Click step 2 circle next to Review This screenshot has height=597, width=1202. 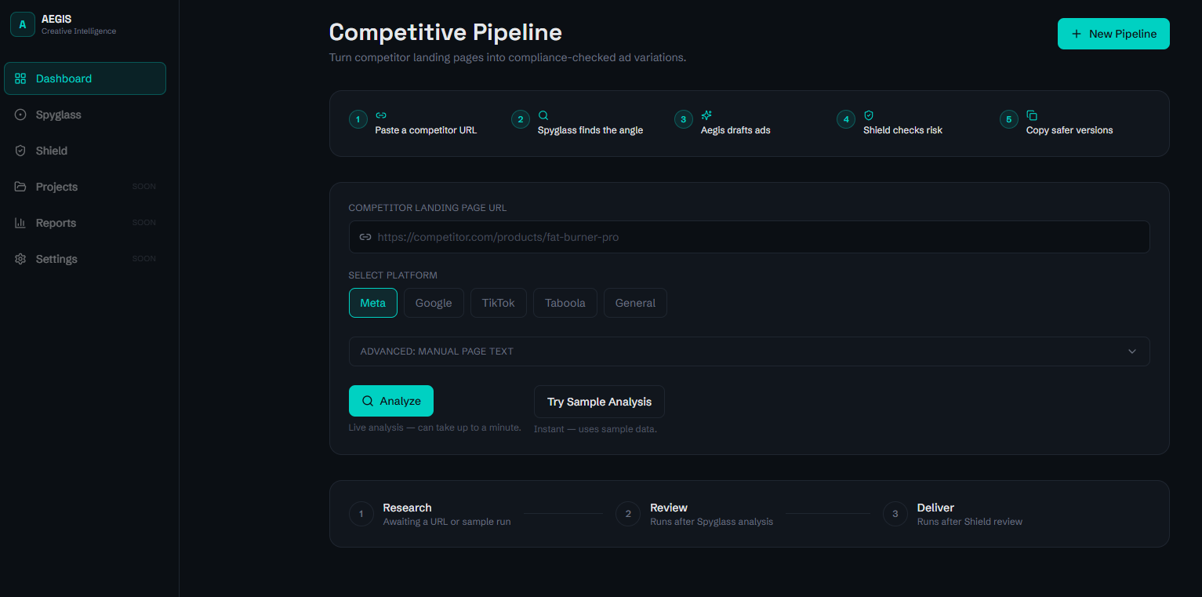628,515
